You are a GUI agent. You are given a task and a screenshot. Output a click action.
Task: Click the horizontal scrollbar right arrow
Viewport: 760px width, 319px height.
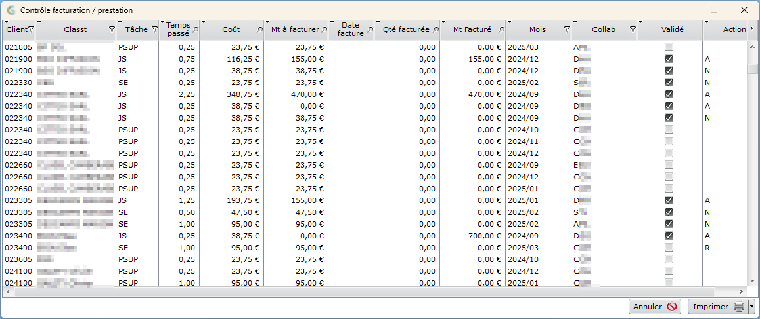tap(741, 292)
